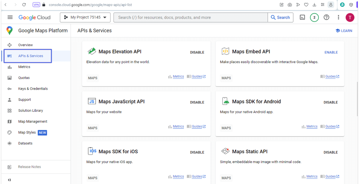Disable the Maps Elevation API
The height and width of the screenshot is (184, 359).
click(197, 52)
